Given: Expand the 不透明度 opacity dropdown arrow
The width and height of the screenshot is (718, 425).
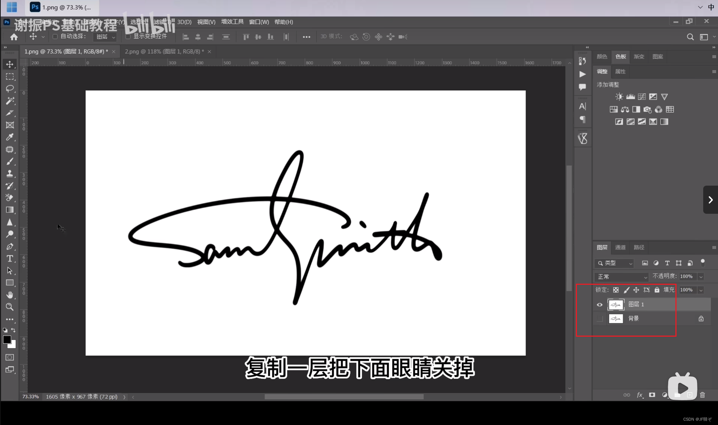Looking at the screenshot, I should [701, 277].
